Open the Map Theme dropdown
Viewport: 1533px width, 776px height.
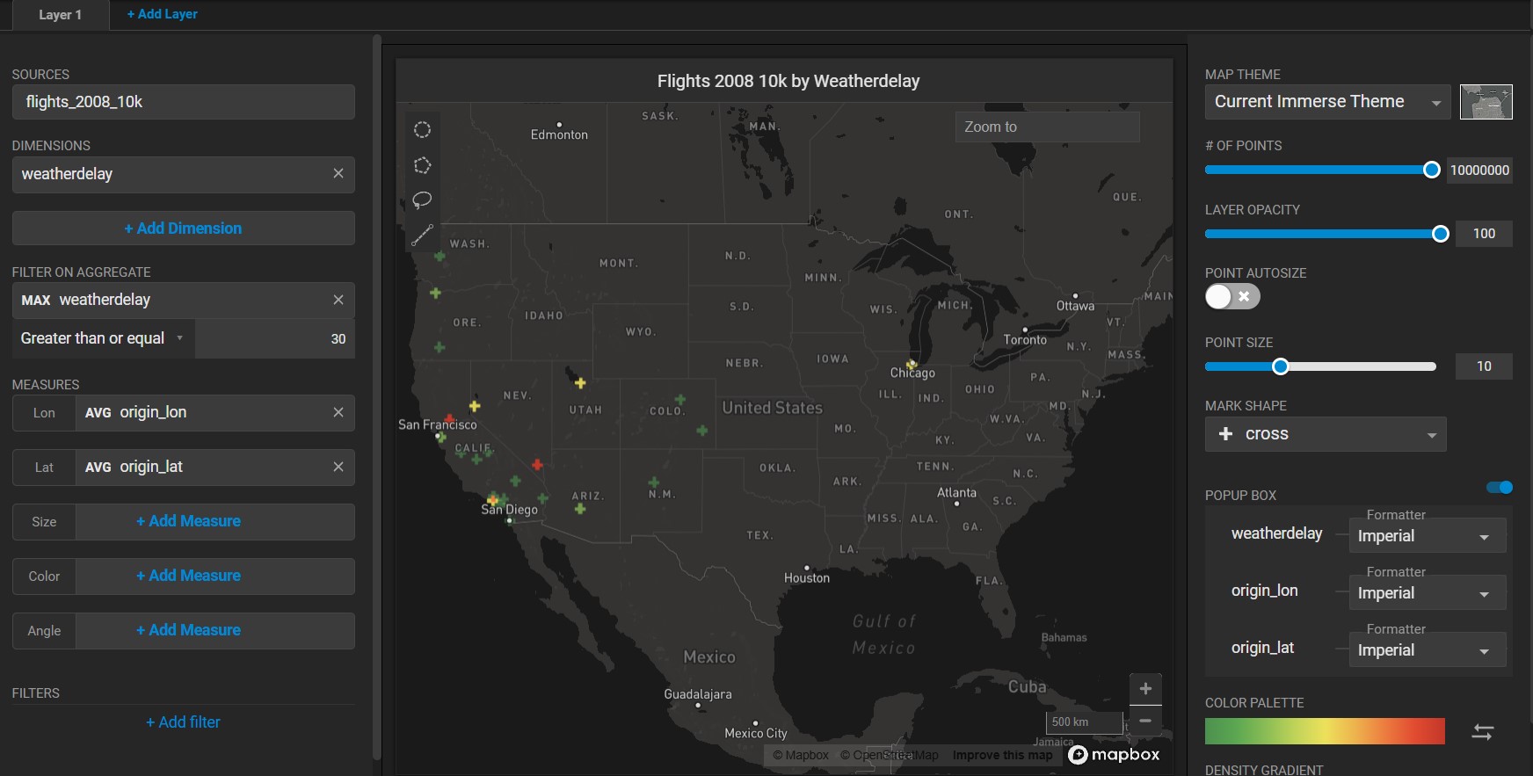tap(1326, 102)
